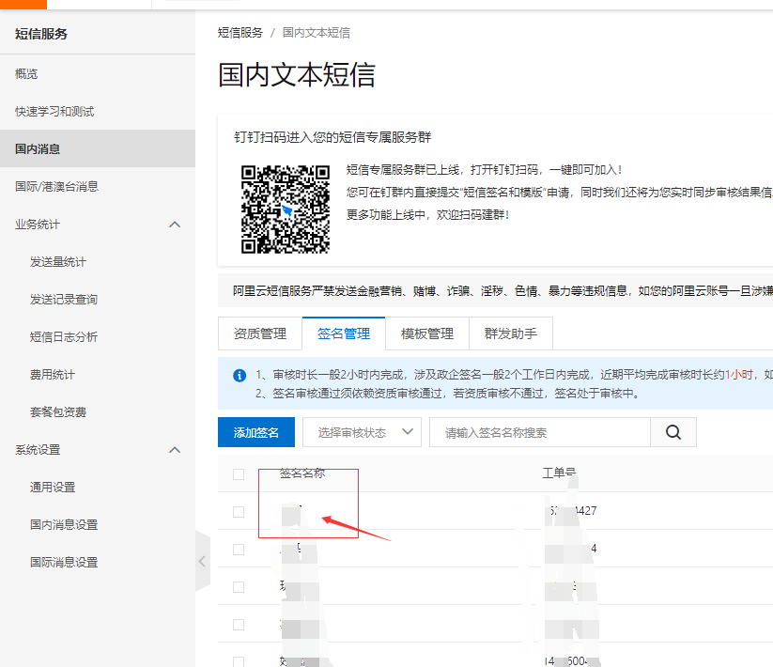Switch to the 模板管理 tab
The width and height of the screenshot is (773, 667).
[426, 333]
